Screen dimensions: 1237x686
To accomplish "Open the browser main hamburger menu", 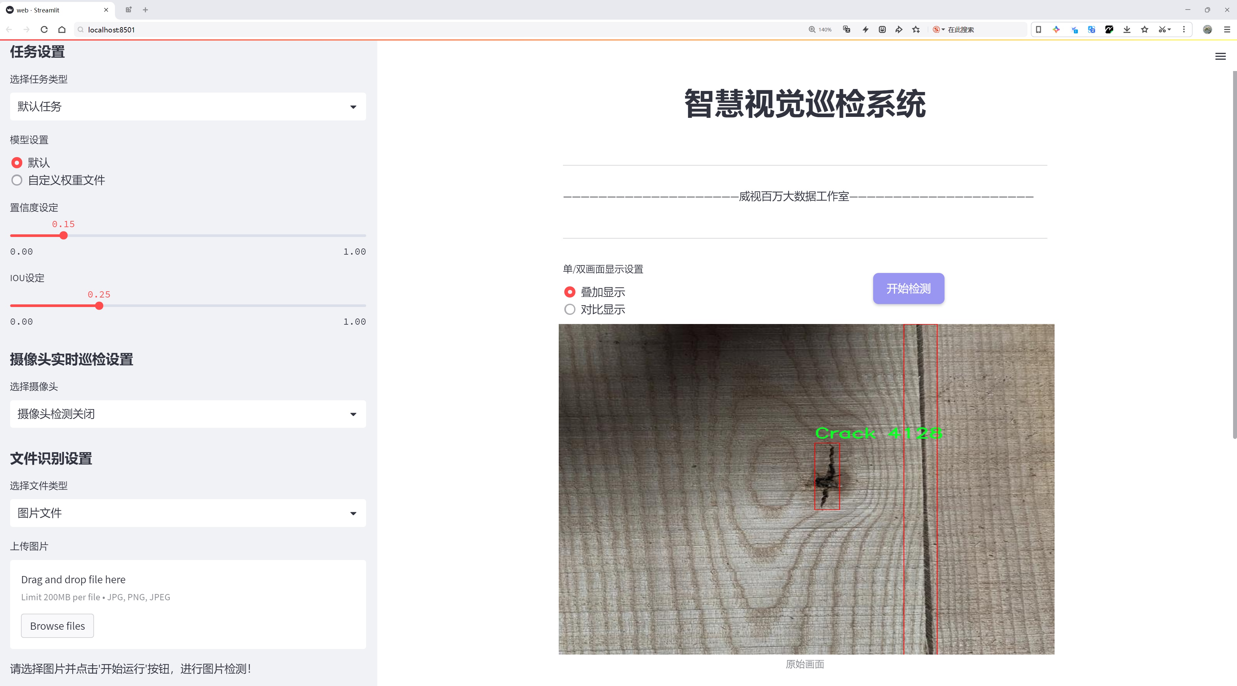I will pos(1227,30).
